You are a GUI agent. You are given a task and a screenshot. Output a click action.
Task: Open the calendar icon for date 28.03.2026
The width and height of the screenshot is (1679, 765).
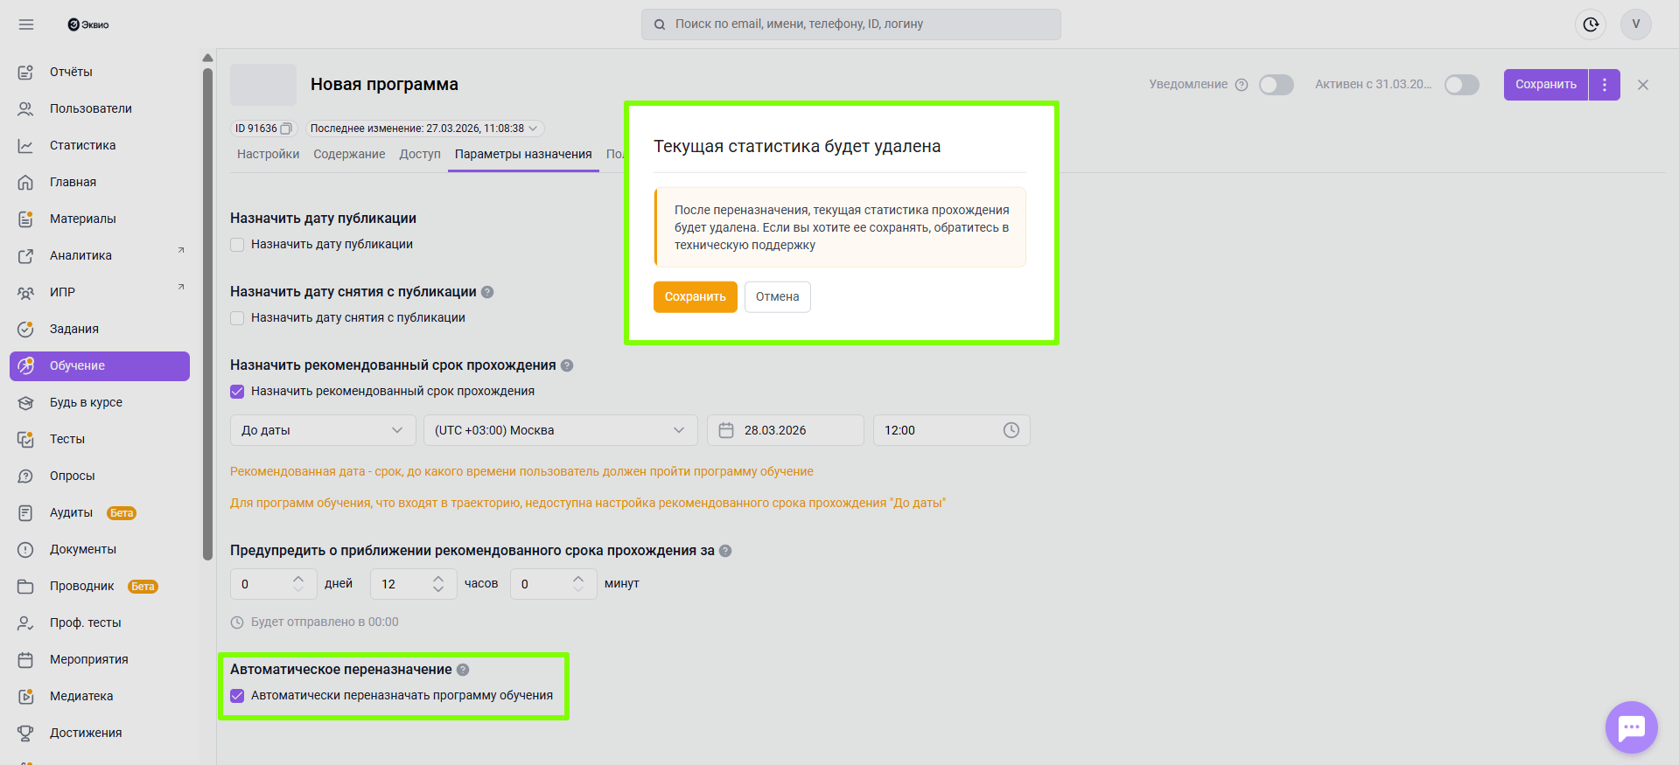(x=726, y=430)
